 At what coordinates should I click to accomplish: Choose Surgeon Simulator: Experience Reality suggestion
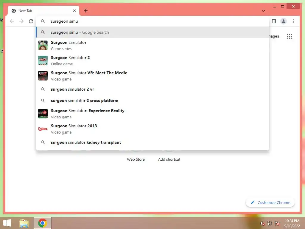pos(153,114)
